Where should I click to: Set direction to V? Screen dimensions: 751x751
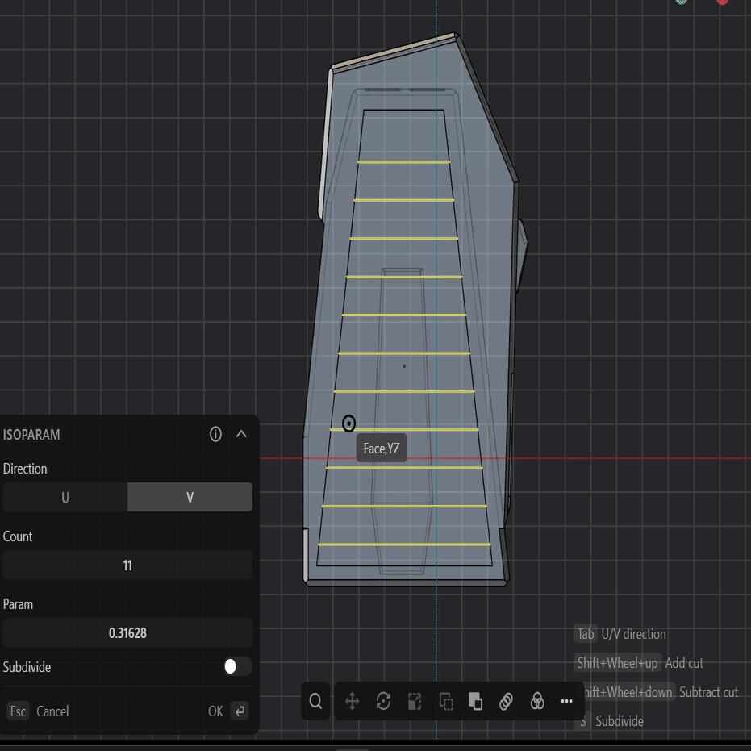[x=190, y=497]
